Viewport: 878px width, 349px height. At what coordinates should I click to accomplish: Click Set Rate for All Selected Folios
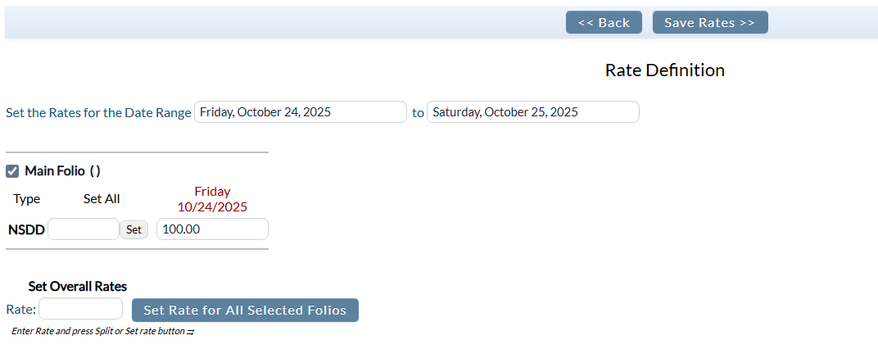pyautogui.click(x=245, y=310)
